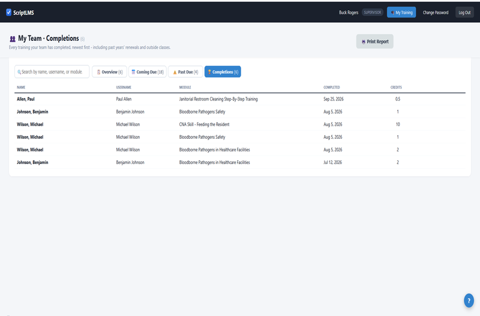Click the Overview tab clipboard icon

[98, 72]
